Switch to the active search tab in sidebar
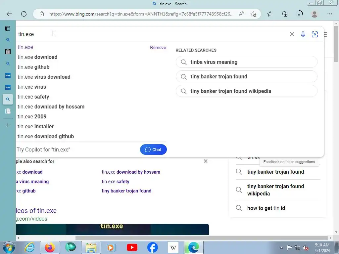339x254 pixels. pyautogui.click(x=8, y=99)
